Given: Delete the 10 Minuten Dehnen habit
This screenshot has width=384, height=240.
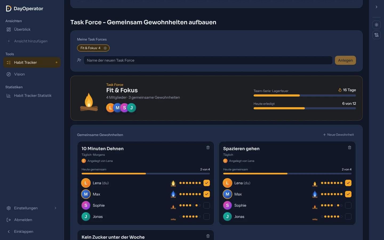Looking at the screenshot, I should 208,147.
